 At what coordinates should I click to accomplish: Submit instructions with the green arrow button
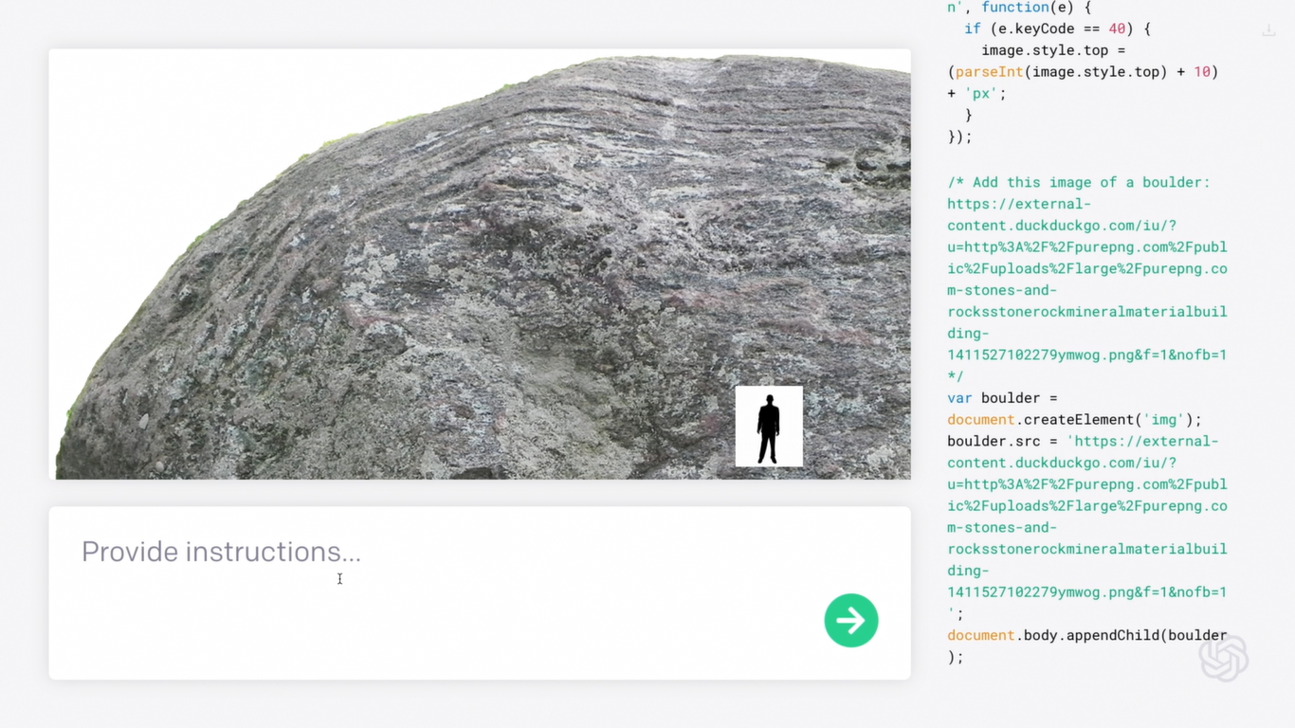pos(851,621)
